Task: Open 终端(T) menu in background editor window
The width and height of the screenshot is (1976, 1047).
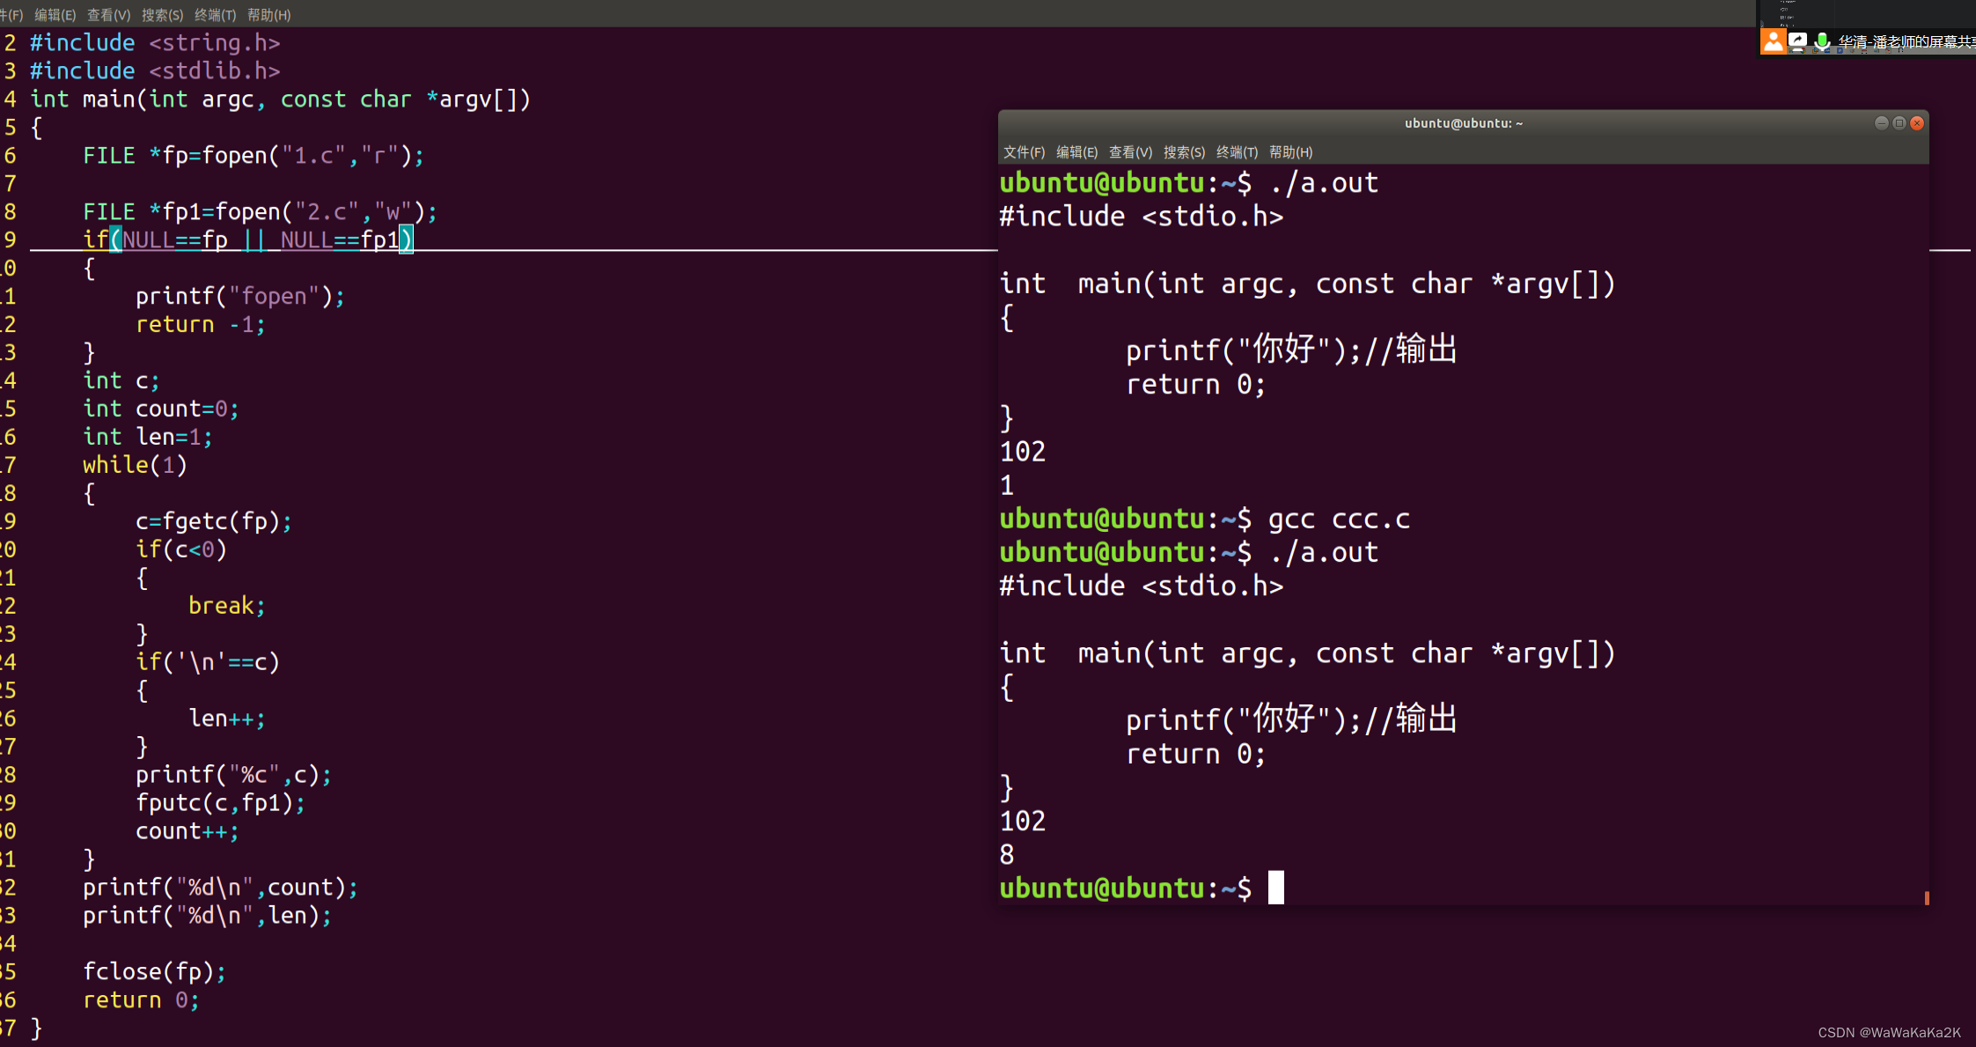Action: 215,15
